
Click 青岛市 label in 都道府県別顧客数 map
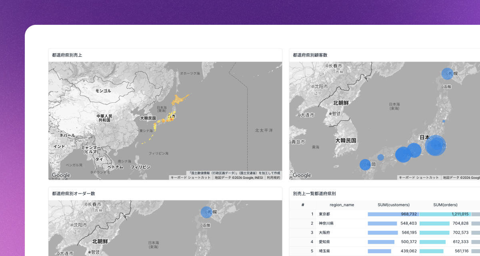pos(298,142)
